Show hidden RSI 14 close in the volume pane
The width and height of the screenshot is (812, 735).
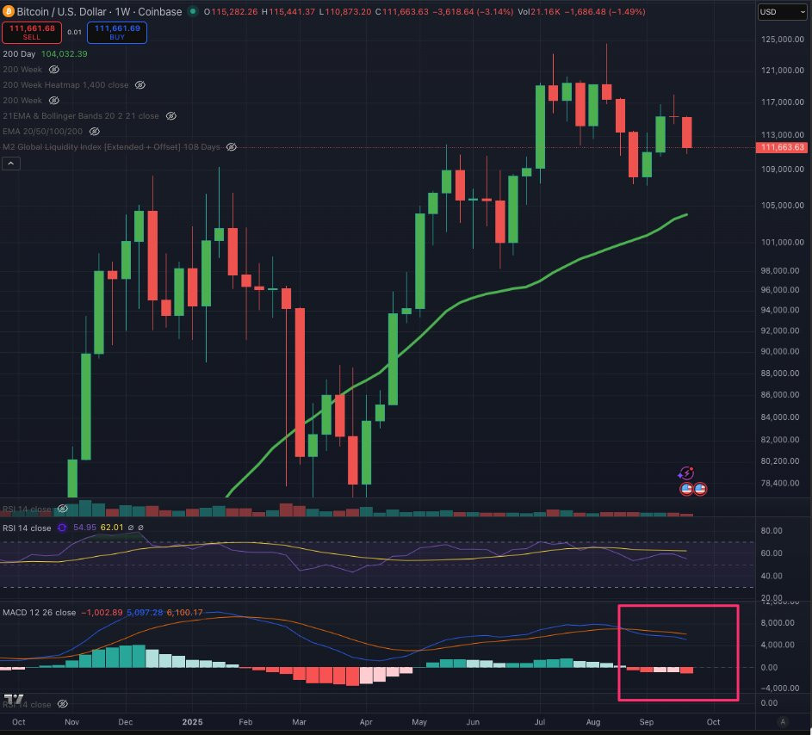point(63,509)
